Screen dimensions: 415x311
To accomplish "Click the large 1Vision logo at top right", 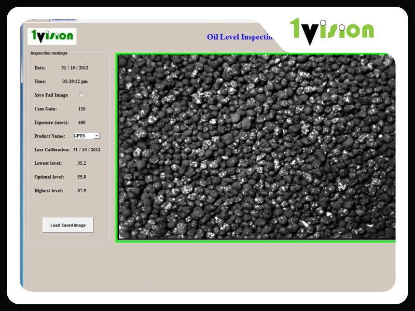I will coord(332,30).
